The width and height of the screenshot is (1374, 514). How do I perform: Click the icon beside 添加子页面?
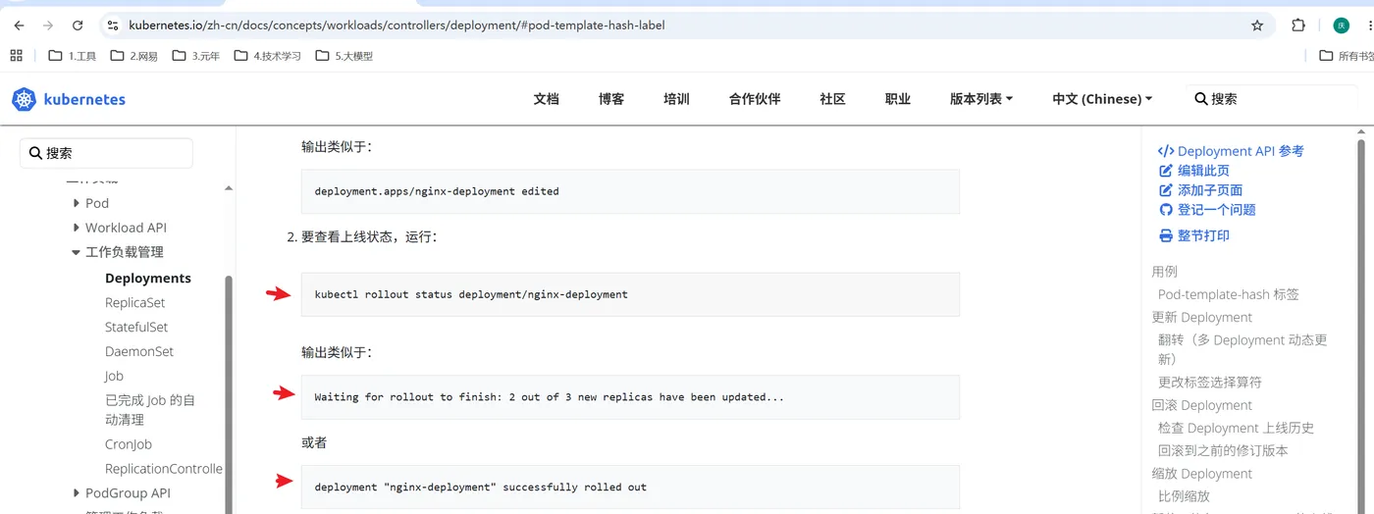click(x=1166, y=190)
